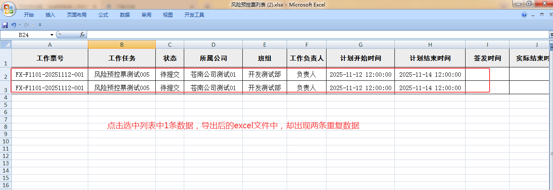Select row 3 header
The image size is (553, 190).
pos(6,89)
